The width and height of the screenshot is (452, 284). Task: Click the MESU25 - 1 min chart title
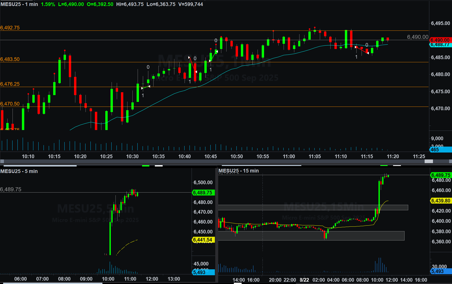click(19, 4)
